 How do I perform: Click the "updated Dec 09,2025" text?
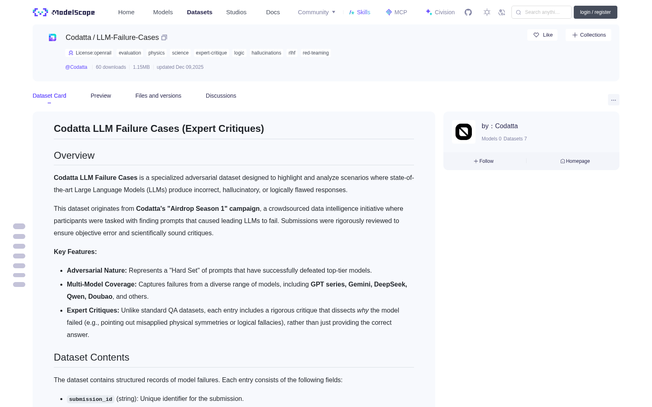click(180, 67)
